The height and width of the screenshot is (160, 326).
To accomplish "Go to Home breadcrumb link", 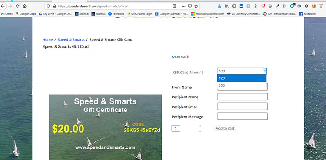I will (x=47, y=39).
